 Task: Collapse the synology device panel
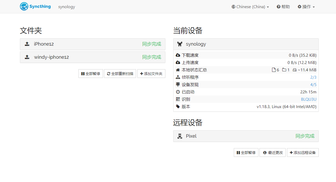[x=246, y=44]
